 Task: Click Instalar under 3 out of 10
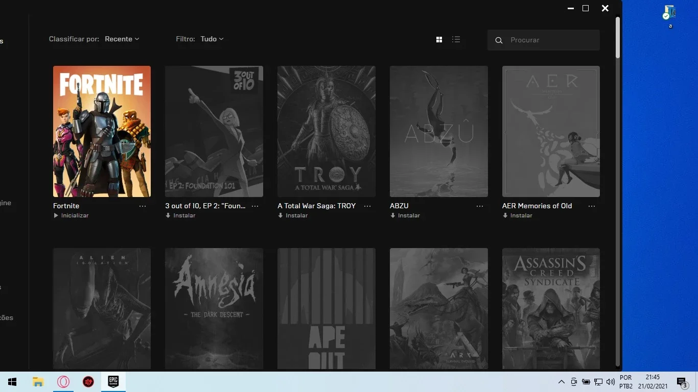coord(184,215)
